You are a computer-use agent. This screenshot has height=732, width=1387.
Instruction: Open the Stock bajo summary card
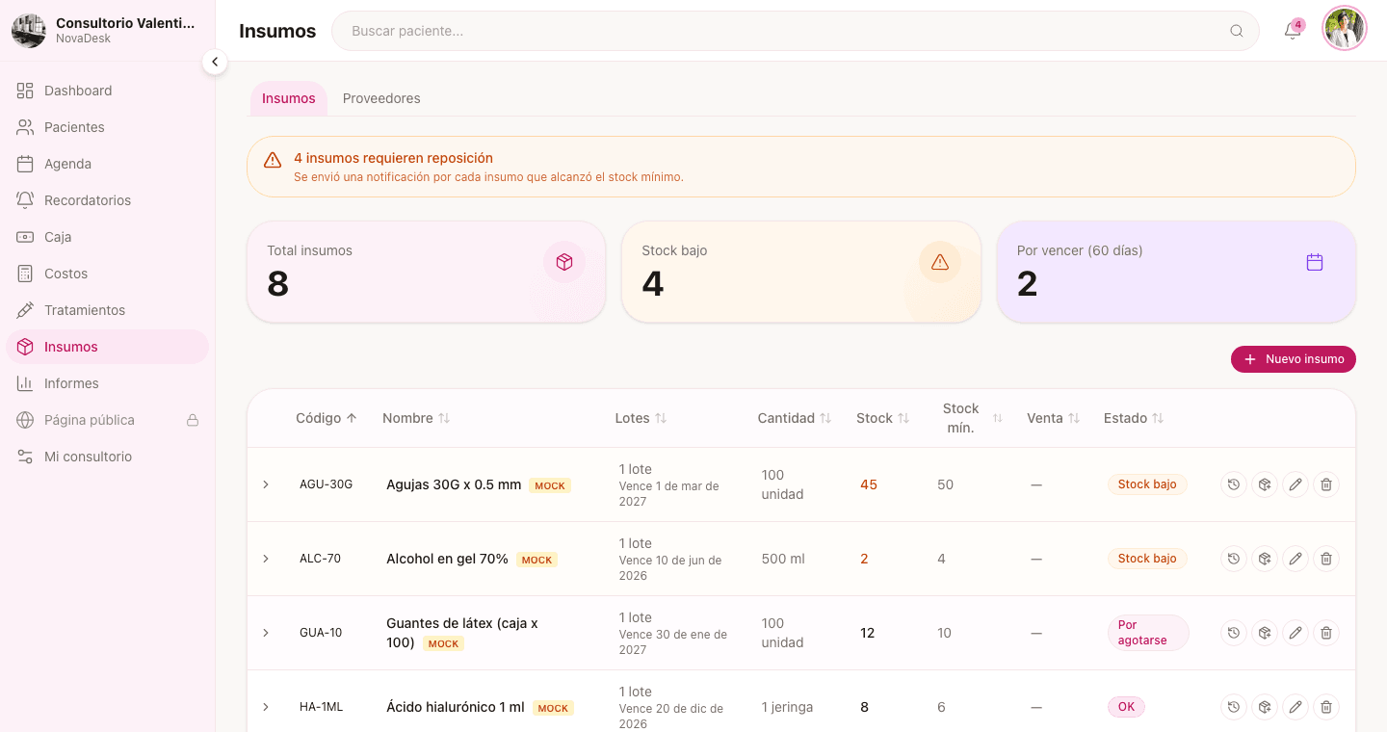click(801, 272)
